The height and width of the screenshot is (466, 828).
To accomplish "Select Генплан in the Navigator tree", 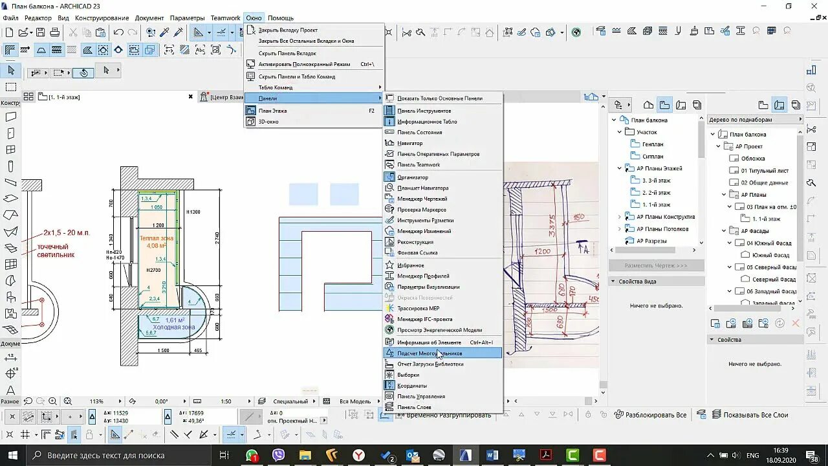I will 653,144.
